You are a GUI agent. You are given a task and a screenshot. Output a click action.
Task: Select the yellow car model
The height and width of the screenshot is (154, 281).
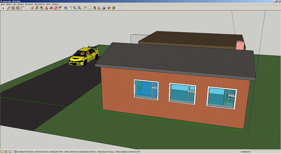84,56
